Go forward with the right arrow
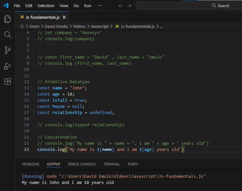 click(x=129, y=6)
